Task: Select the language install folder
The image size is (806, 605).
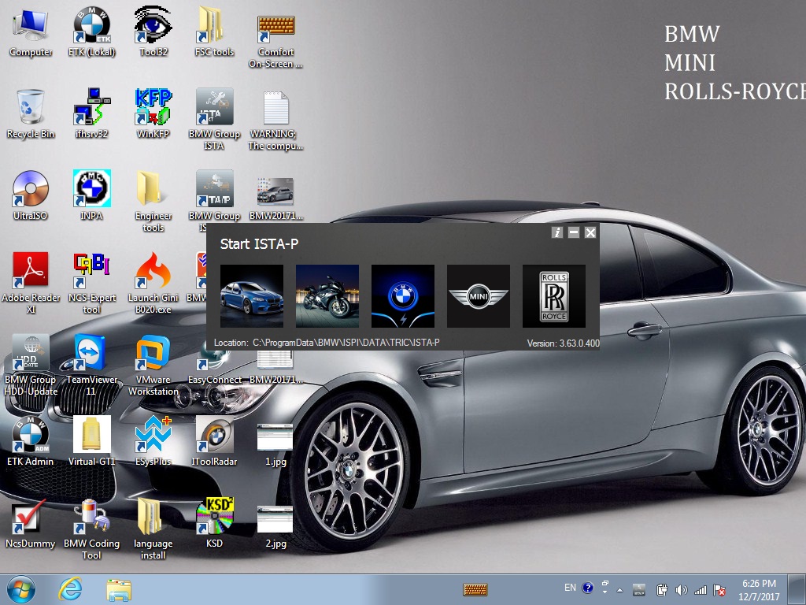Action: (x=153, y=529)
